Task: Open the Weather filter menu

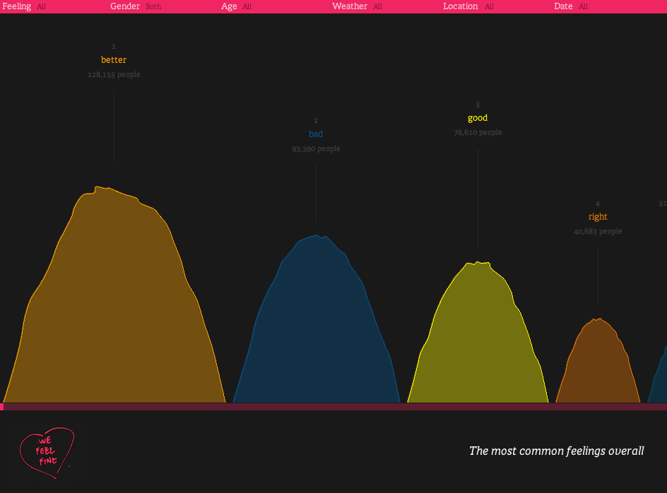Action: pos(357,6)
